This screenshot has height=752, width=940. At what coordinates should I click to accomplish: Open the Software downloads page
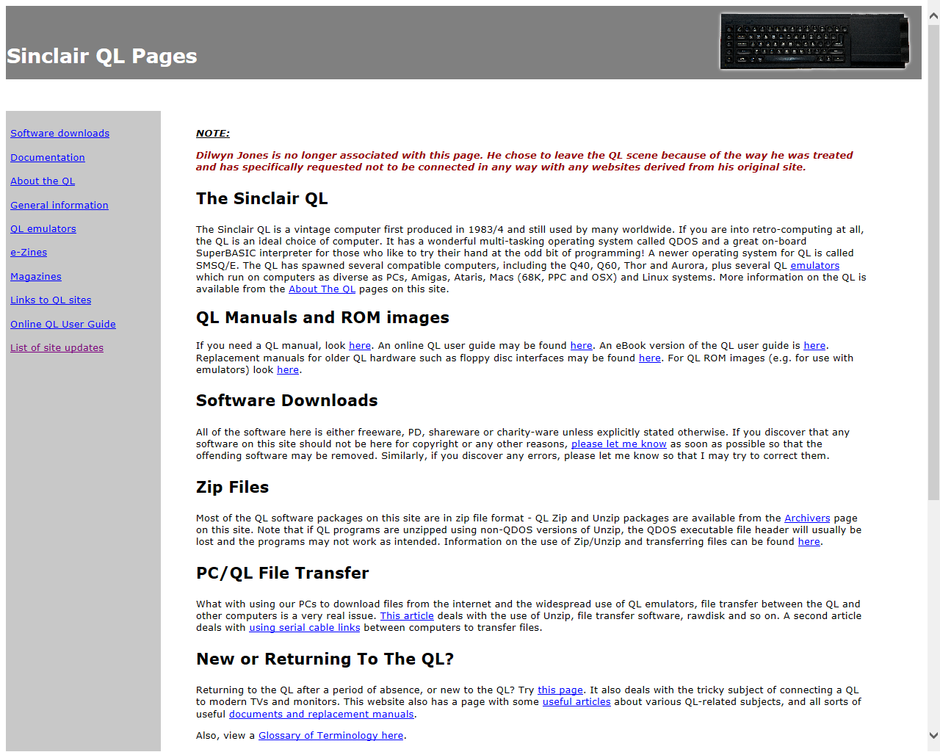coord(59,133)
